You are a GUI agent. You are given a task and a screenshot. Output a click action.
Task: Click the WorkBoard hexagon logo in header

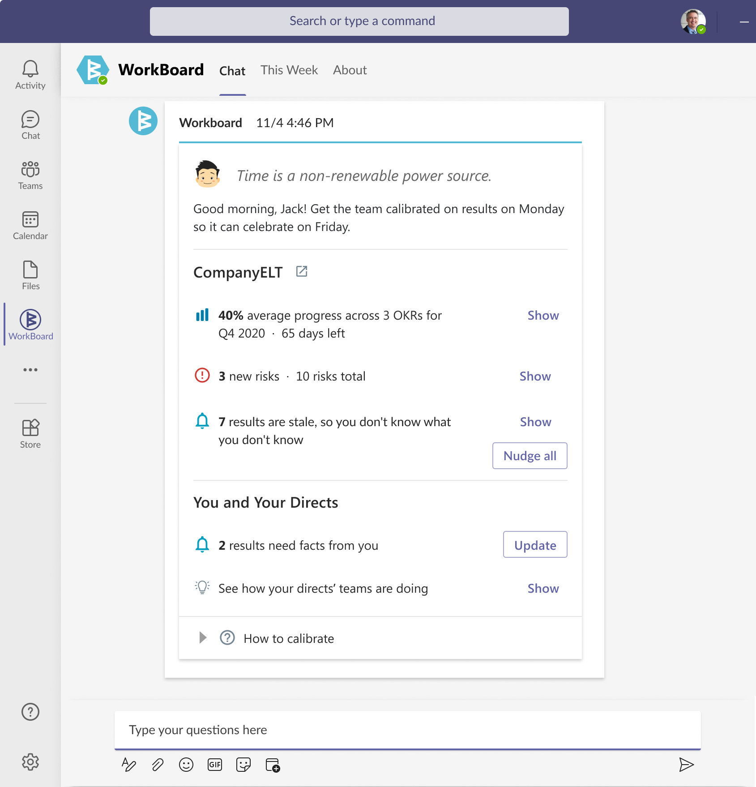(93, 70)
